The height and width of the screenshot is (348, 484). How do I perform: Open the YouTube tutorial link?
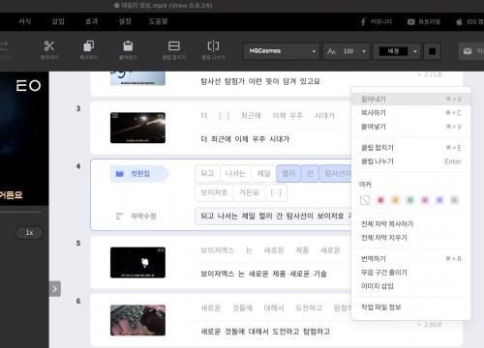pyautogui.click(x=424, y=21)
